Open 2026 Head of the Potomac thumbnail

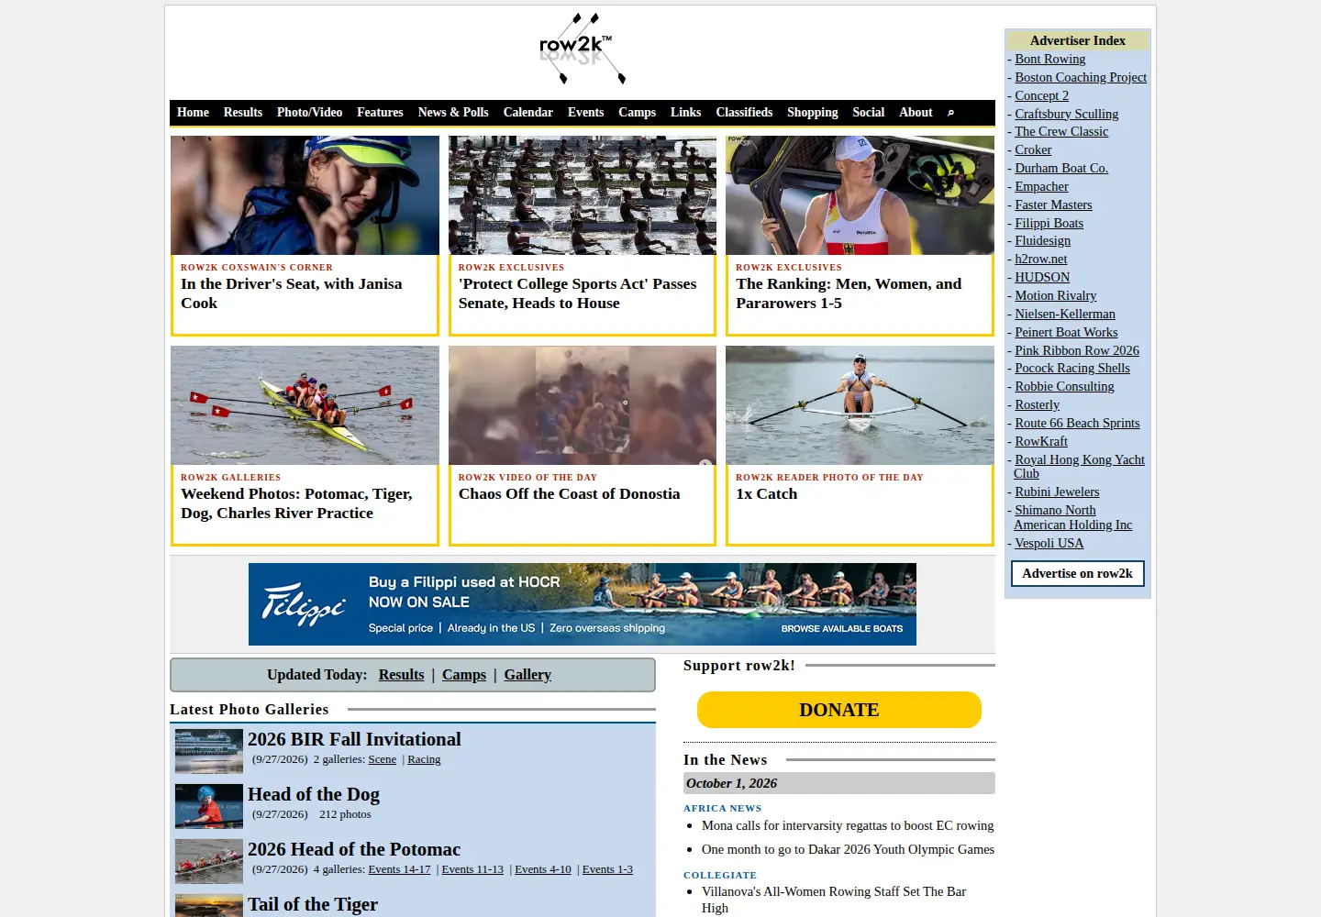209,861
